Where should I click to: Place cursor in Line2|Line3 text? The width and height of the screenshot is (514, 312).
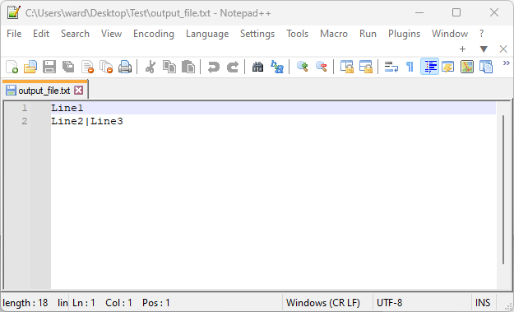87,121
